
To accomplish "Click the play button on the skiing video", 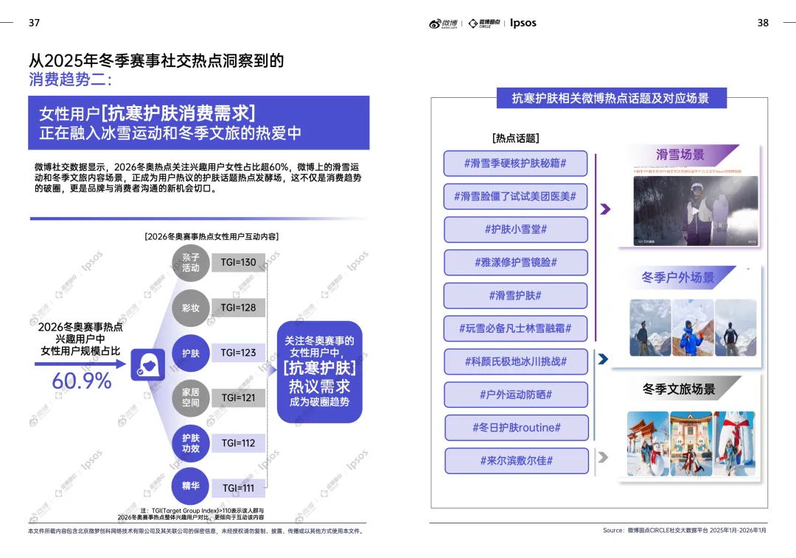I will 694,211.
